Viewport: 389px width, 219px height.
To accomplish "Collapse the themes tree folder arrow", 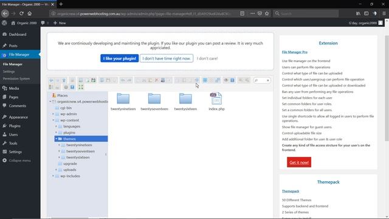I will (57, 139).
